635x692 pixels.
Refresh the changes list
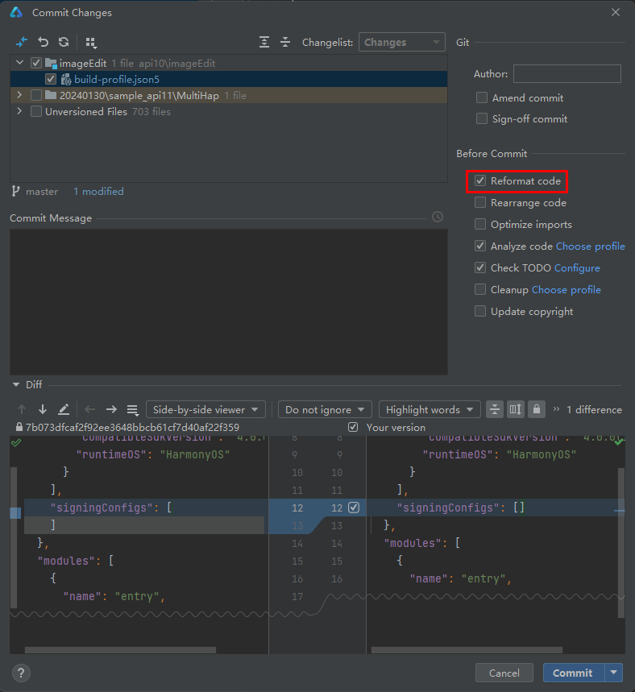point(64,42)
